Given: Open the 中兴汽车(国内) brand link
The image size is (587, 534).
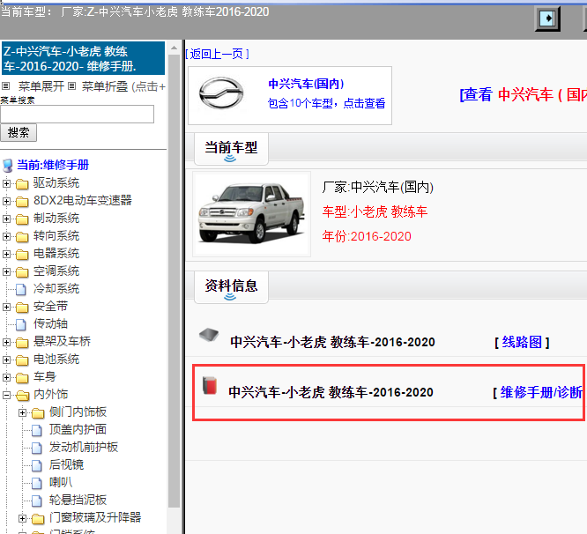Looking at the screenshot, I should (306, 84).
